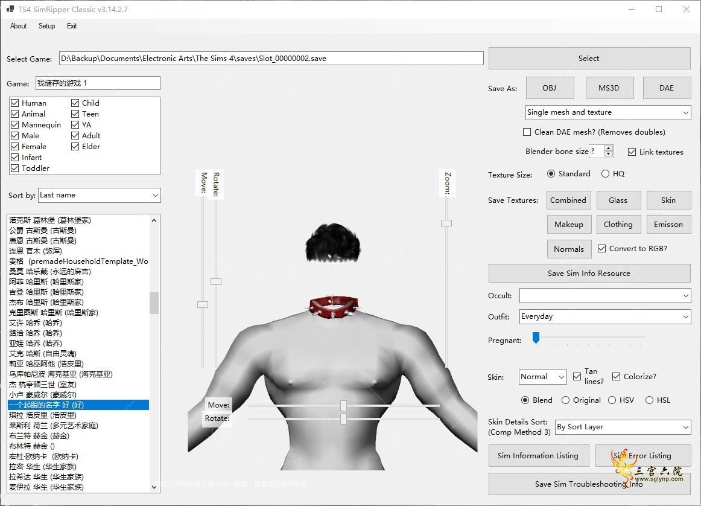Viewport: 701px width, 506px height.
Task: Open the Single mesh and texture dropdown
Action: point(608,112)
